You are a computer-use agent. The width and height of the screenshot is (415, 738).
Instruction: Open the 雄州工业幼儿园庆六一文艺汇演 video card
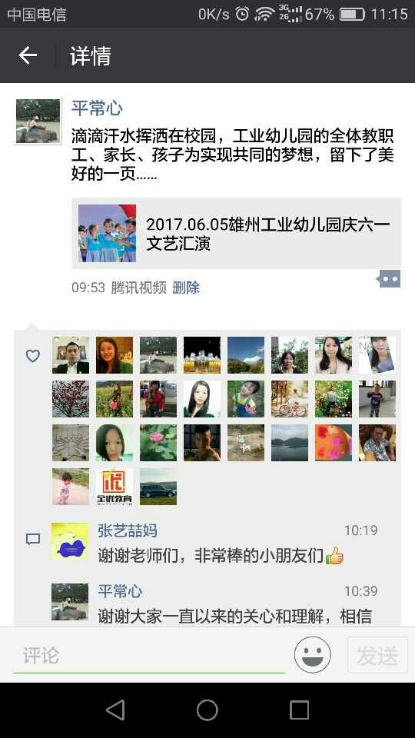[236, 234]
